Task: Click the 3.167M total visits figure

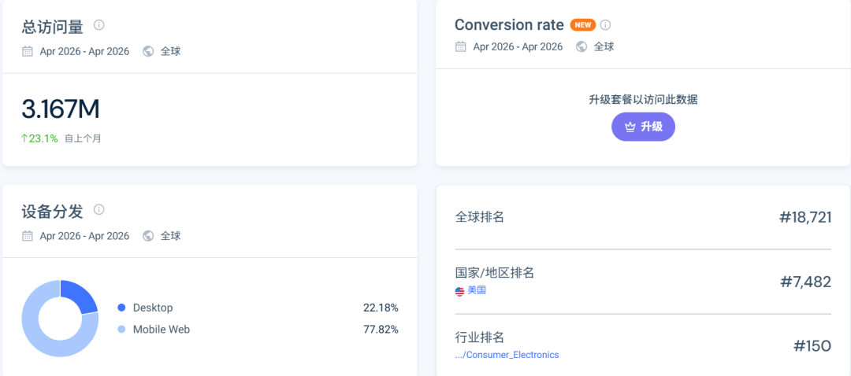Action: [x=61, y=109]
